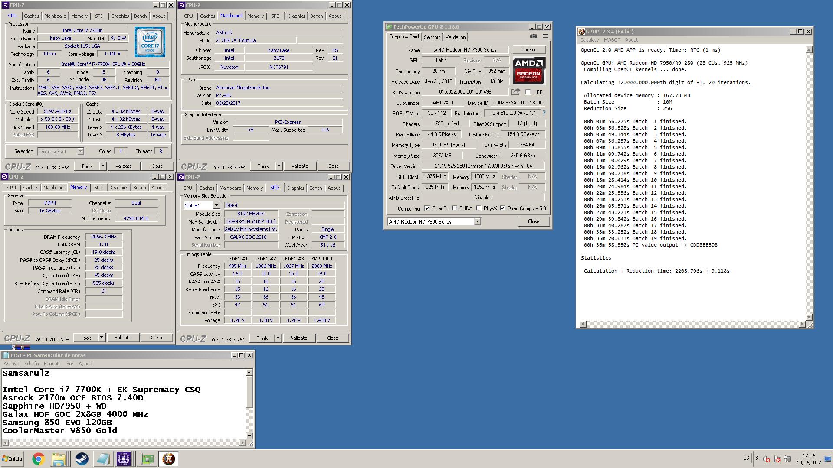Viewport: 833px width, 468px height.
Task: Toggle the UEFI checkbox in GPU-Z
Action: 528,92
